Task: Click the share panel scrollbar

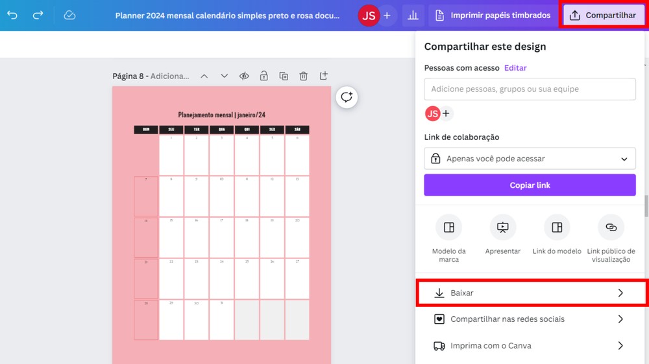Action: coord(646,206)
